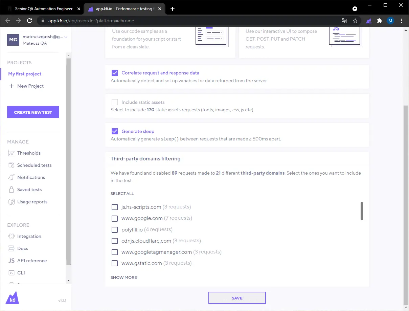The image size is (409, 311).
Task: Open the Chrome three-dot menu
Action: coord(401,21)
